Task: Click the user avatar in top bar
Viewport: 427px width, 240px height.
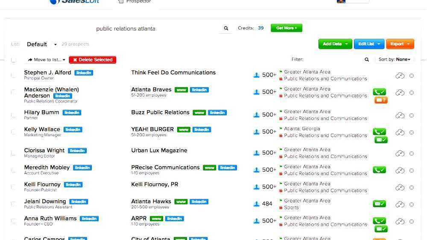Action: tap(341, 1)
